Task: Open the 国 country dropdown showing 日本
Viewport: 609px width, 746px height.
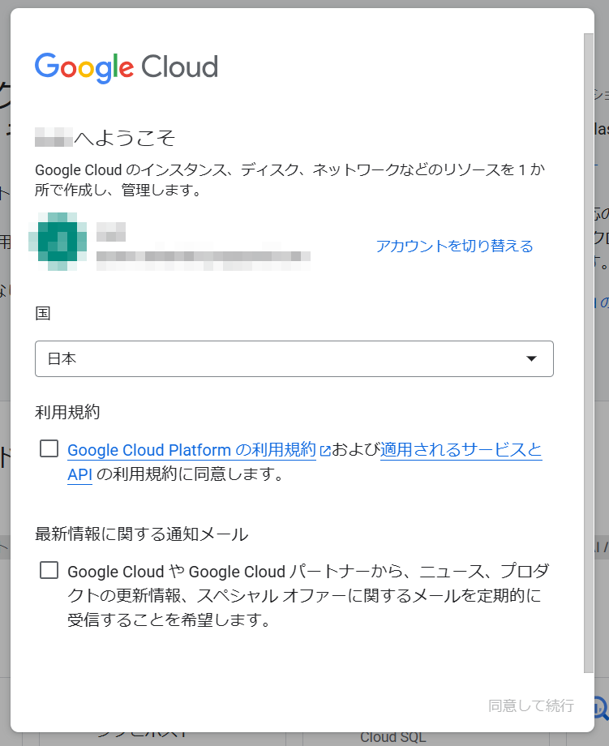Action: [x=294, y=358]
